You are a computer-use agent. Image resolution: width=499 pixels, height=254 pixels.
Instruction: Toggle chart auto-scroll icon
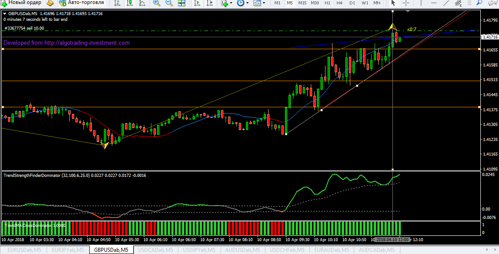(197, 3)
